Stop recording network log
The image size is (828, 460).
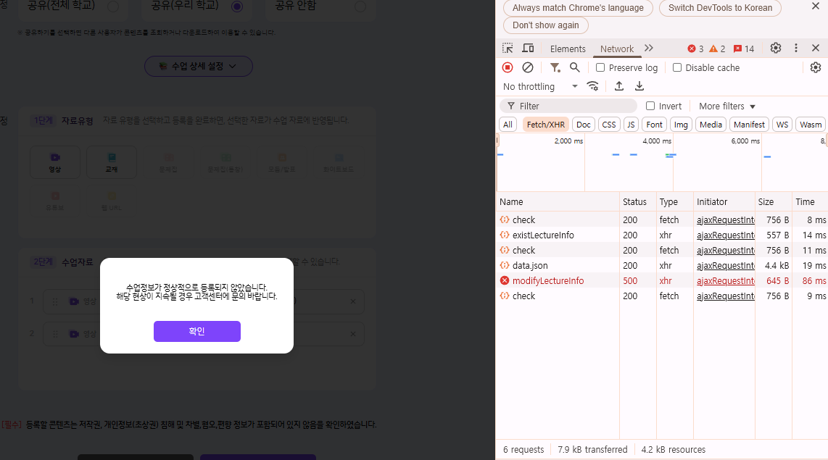click(508, 67)
